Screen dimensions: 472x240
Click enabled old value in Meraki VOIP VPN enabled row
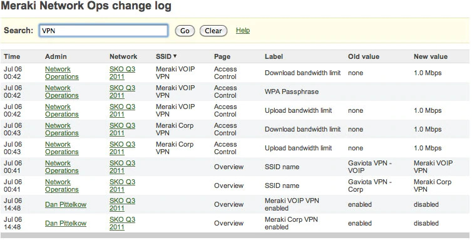(x=360, y=204)
